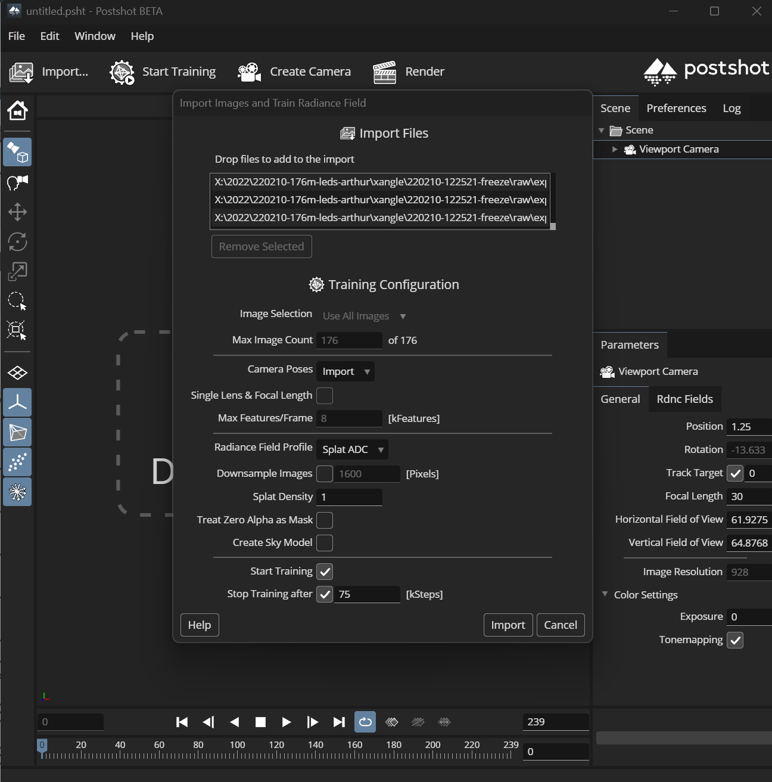The image size is (772, 782).
Task: Click the Import button in the dialog
Action: 508,625
